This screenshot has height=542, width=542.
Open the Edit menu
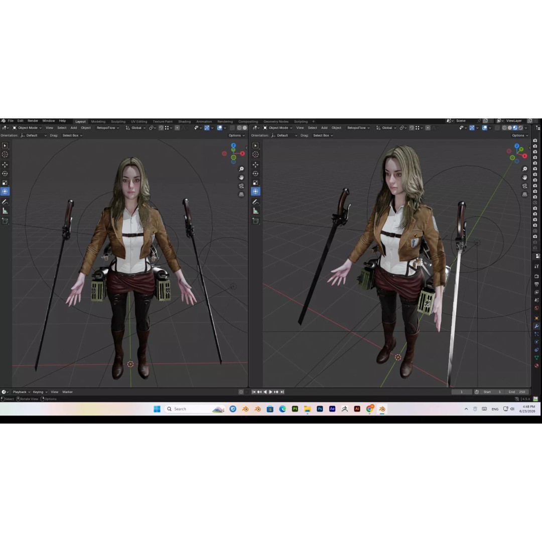[21, 121]
